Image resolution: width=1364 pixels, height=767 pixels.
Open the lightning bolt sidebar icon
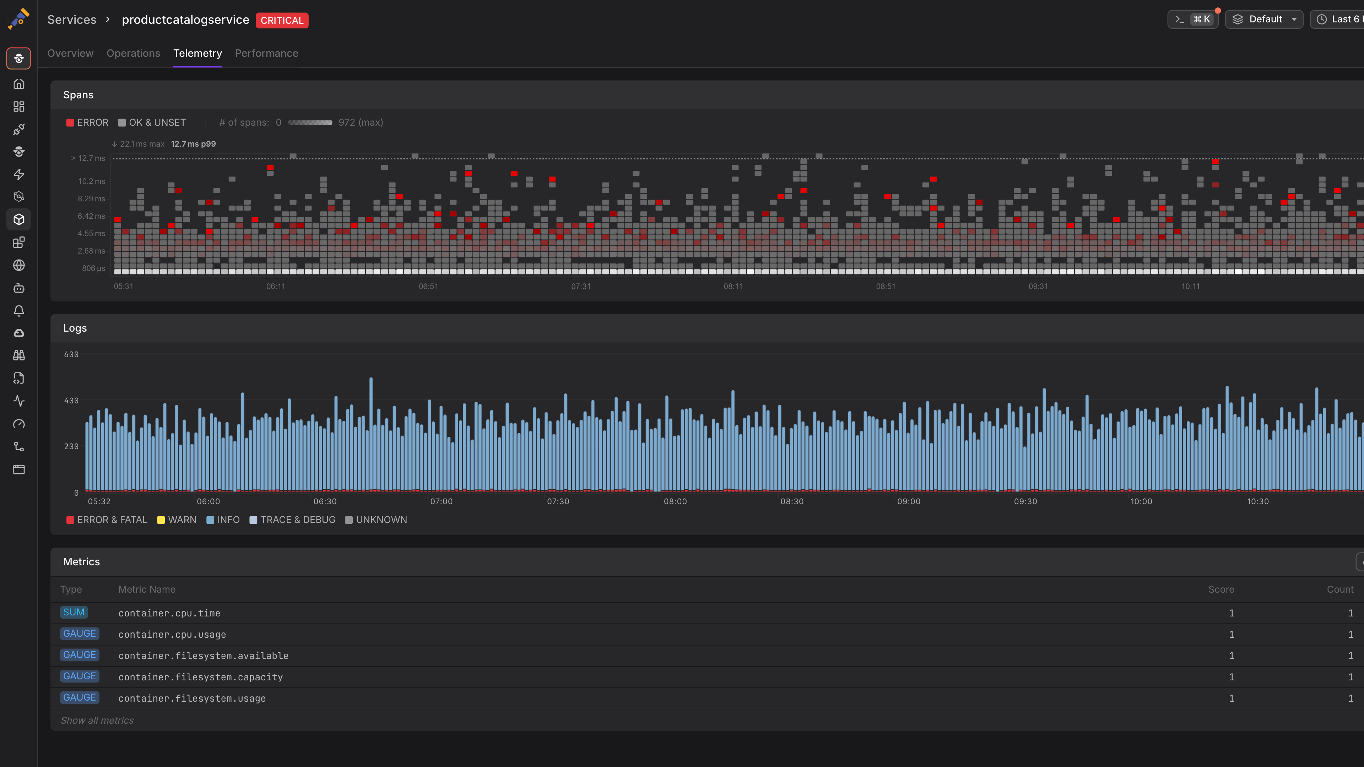(18, 174)
